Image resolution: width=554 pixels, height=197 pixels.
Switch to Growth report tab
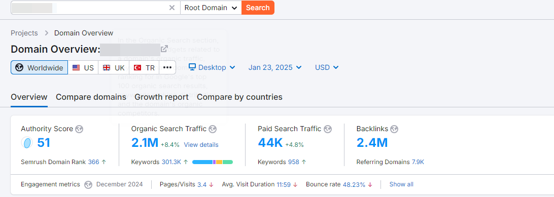161,97
